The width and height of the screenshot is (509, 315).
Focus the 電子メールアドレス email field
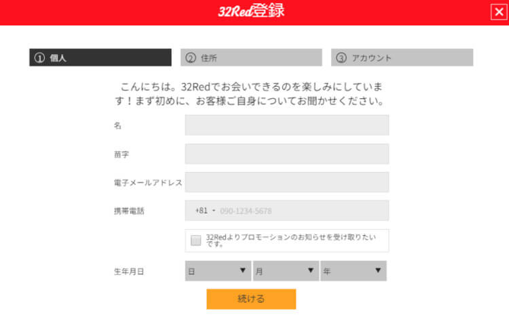point(287,182)
